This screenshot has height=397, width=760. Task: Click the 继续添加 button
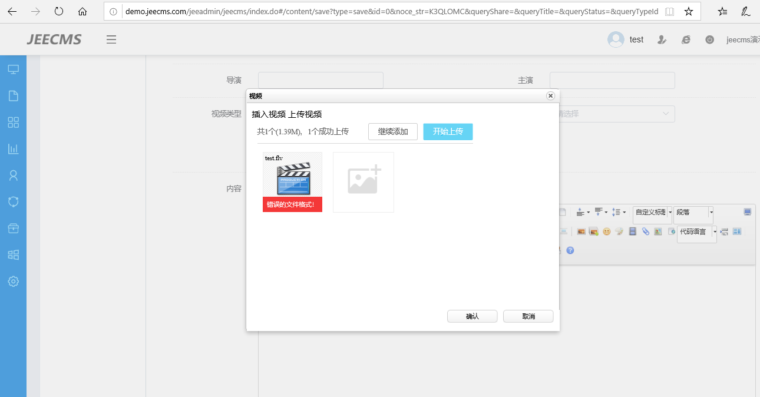[x=392, y=131]
